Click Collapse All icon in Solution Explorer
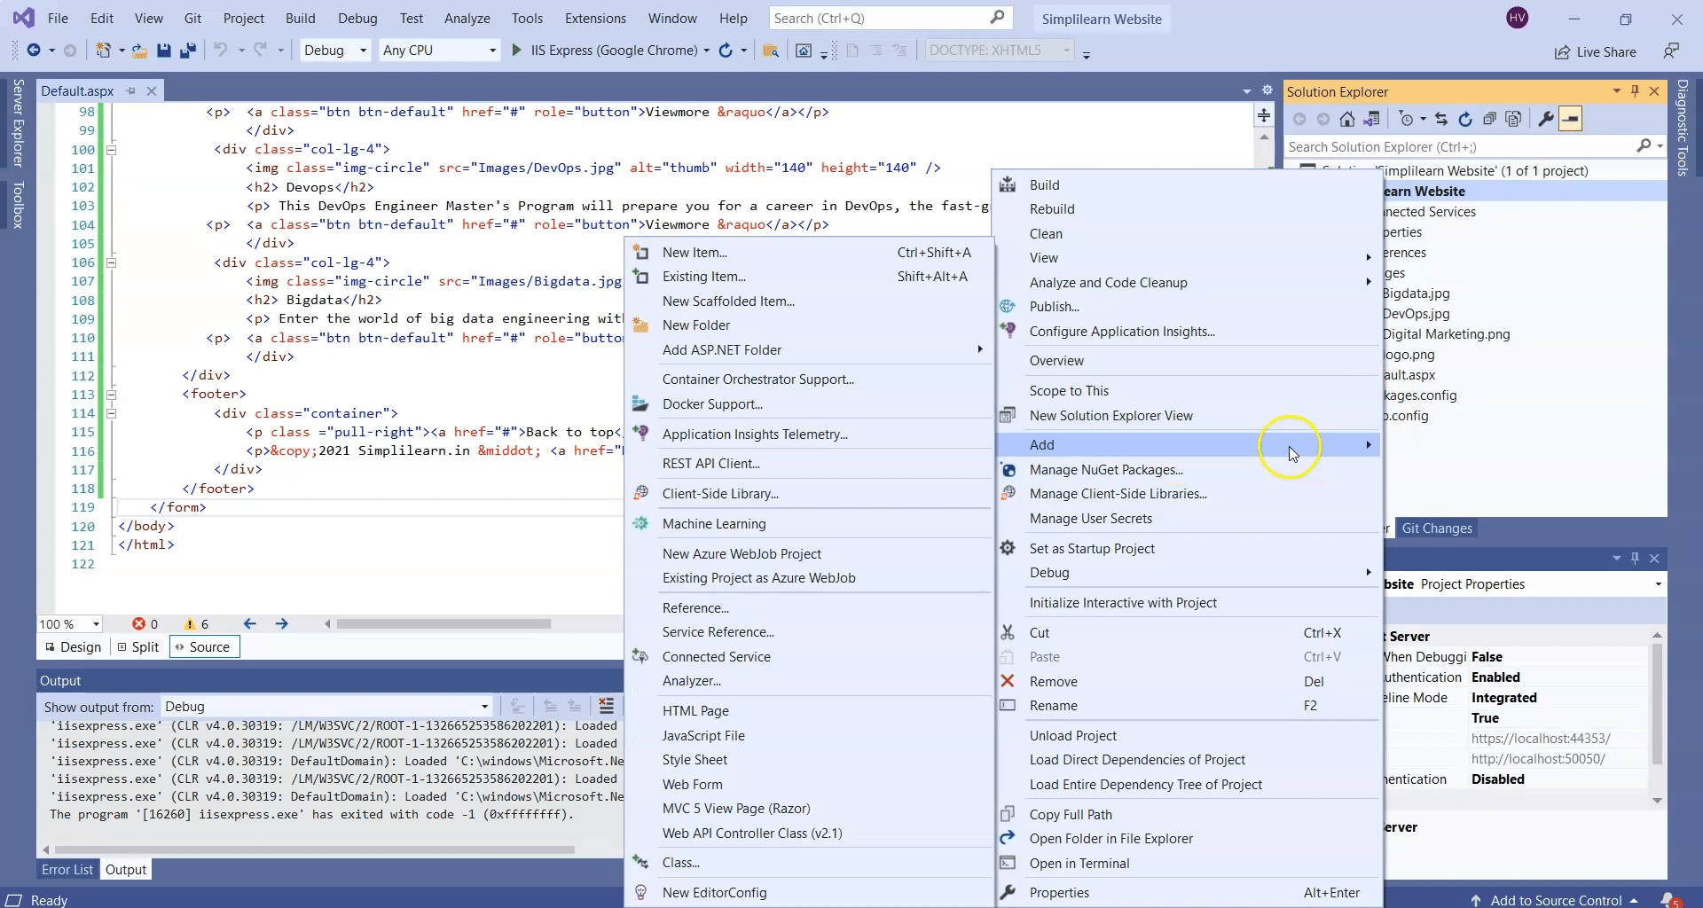 pos(1489,119)
